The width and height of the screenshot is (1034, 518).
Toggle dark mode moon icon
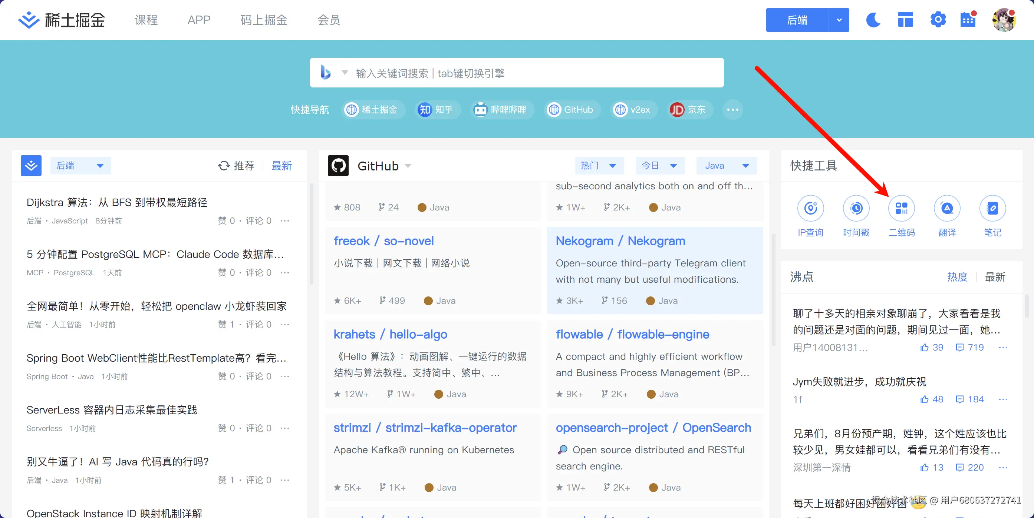click(873, 20)
